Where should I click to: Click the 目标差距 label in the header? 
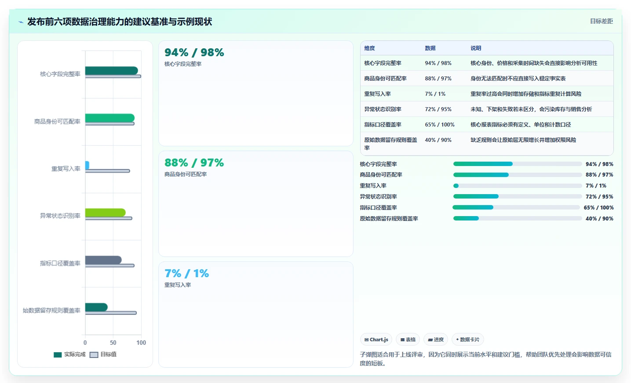601,21
